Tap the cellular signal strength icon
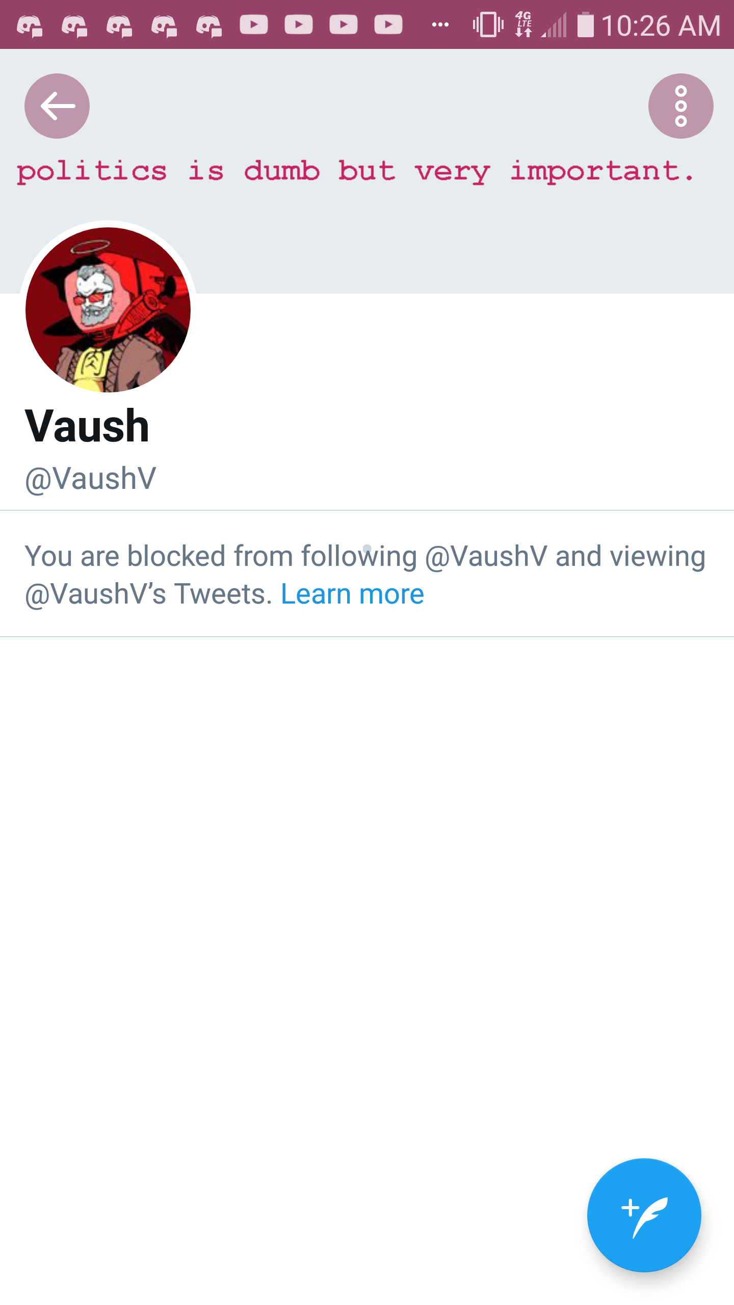 (x=554, y=25)
